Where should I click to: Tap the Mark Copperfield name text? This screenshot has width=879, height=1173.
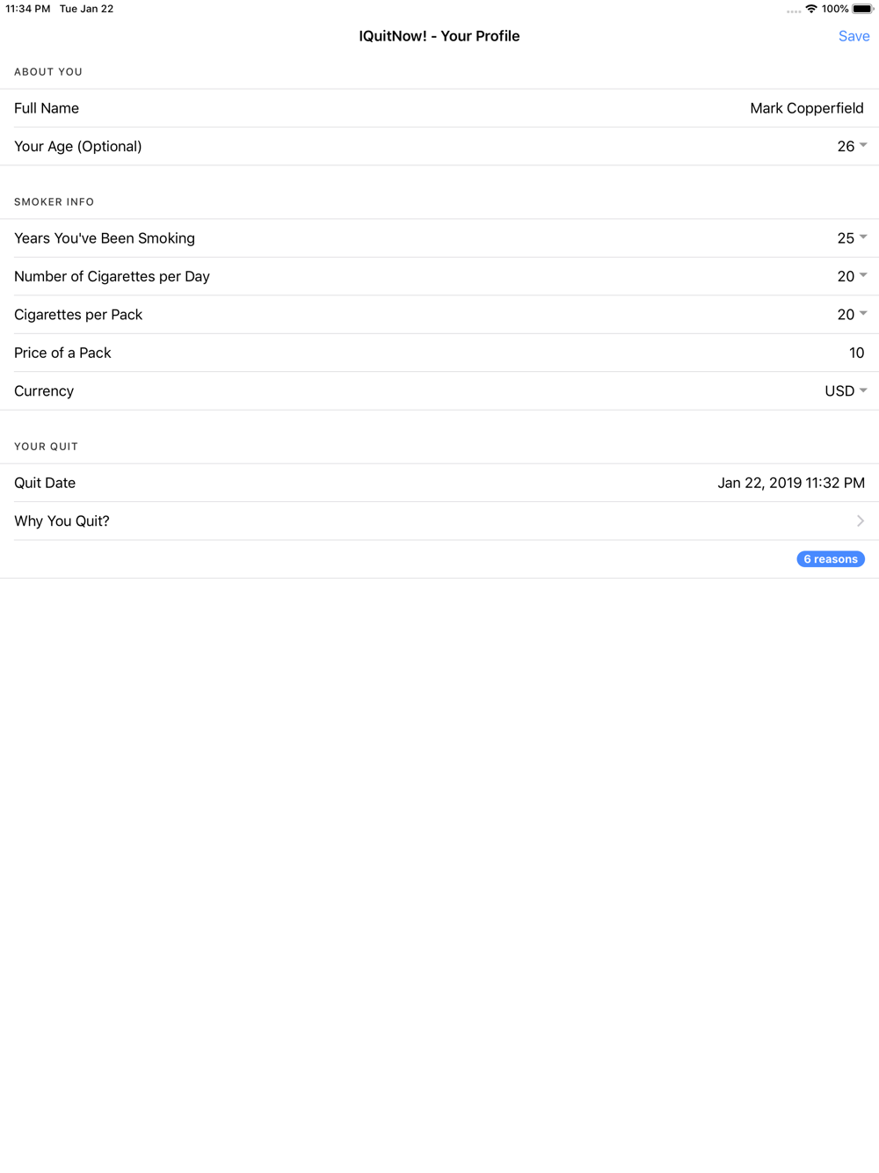tap(807, 108)
